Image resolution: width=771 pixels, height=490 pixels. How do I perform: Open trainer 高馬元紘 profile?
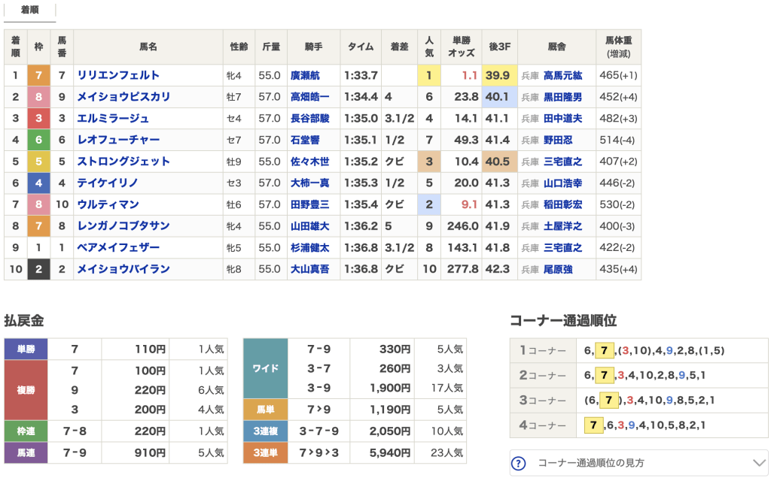click(x=563, y=76)
